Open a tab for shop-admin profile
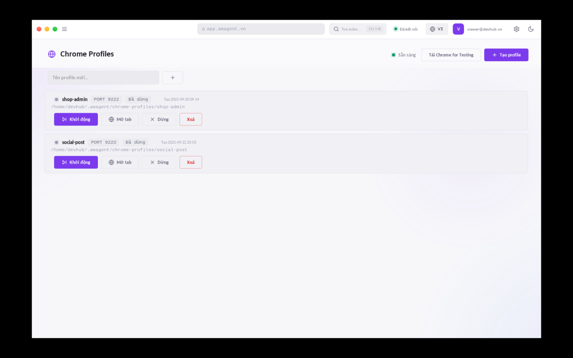Viewport: 573px width, 358px height. (120, 119)
